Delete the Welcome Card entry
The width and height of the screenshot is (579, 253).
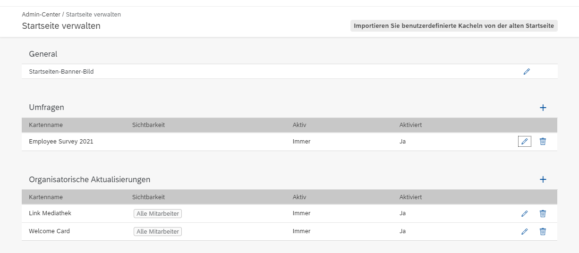click(x=543, y=231)
